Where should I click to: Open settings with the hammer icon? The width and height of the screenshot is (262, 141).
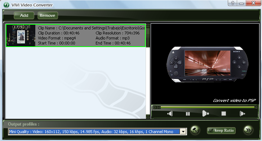click(x=195, y=130)
